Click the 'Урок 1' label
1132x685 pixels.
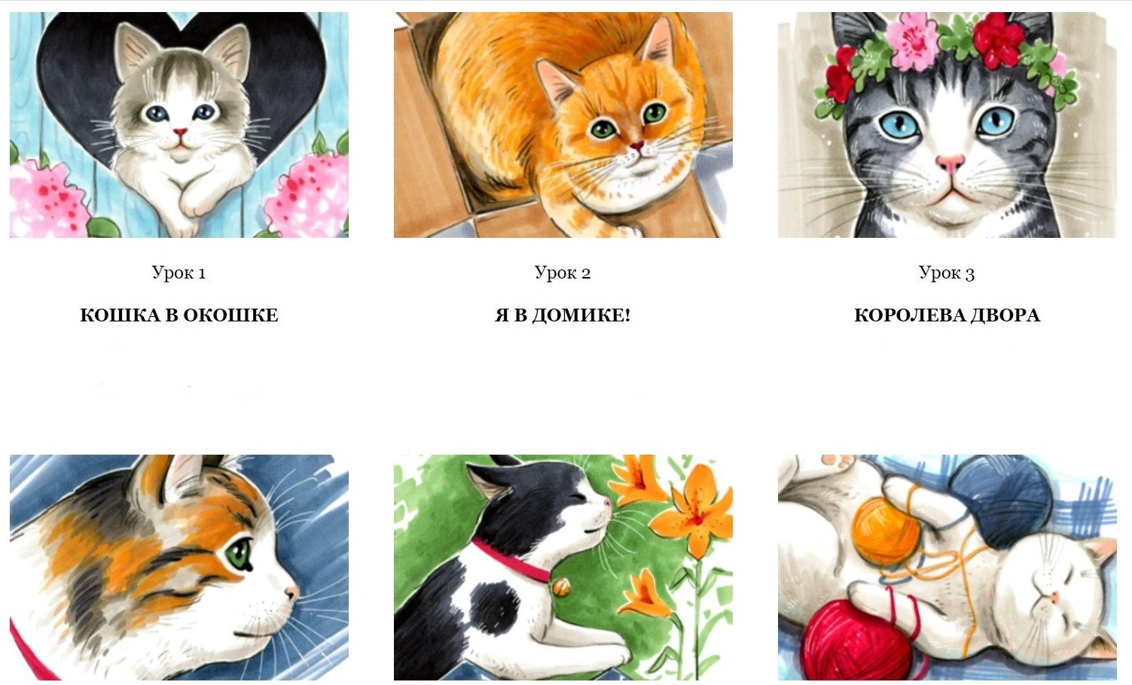click(179, 272)
